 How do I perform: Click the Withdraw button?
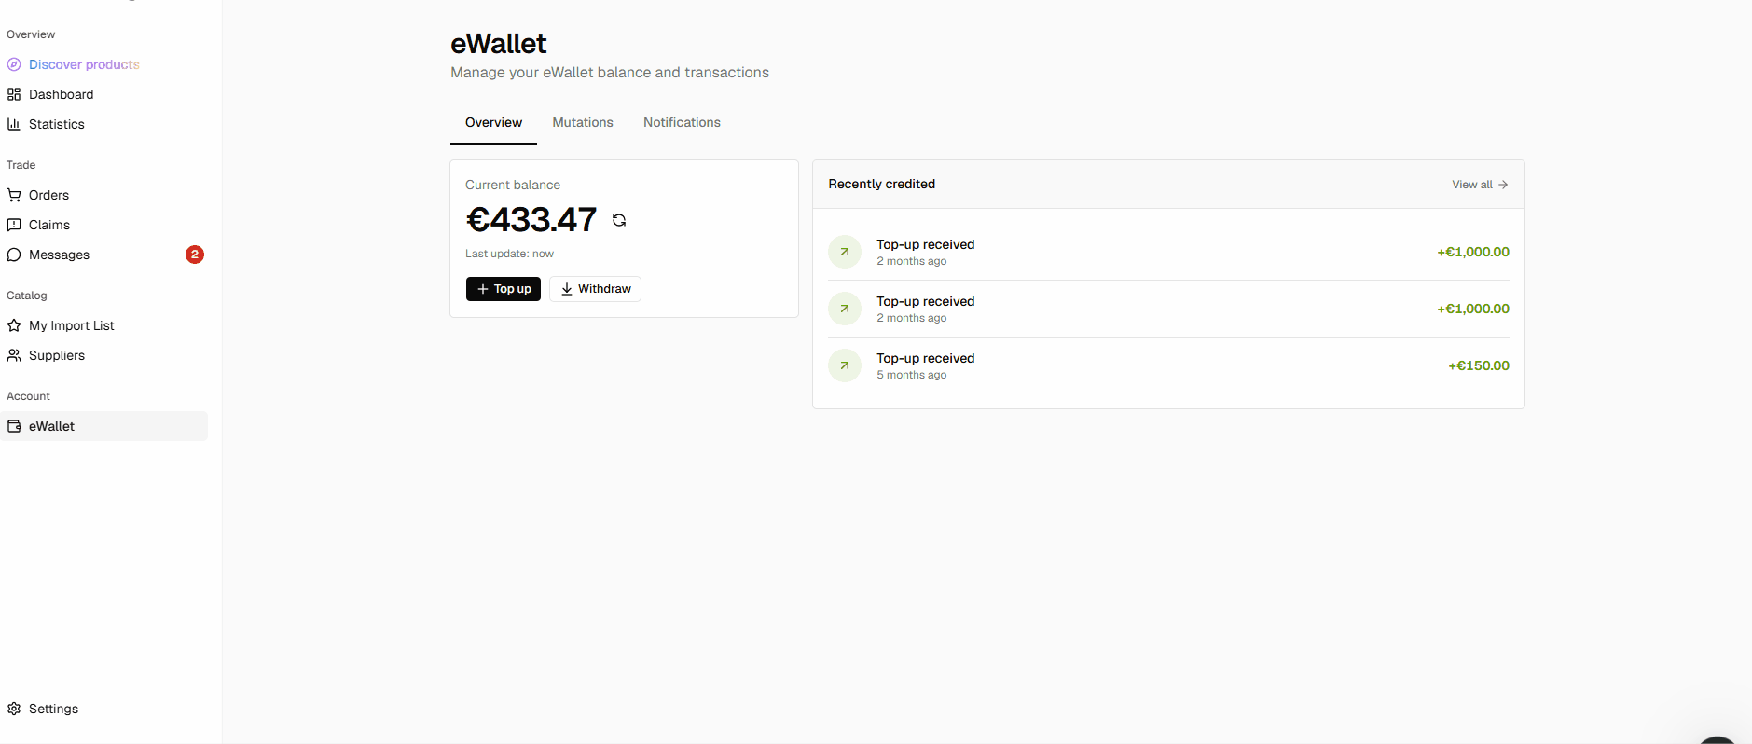pyautogui.click(x=595, y=289)
